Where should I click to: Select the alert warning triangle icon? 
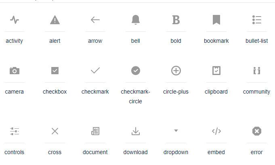click(55, 20)
